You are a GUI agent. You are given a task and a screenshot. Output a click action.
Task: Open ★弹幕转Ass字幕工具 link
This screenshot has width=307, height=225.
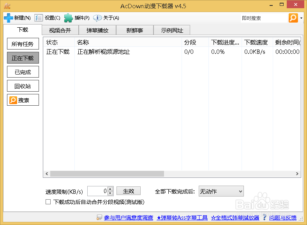pyautogui.click(x=182, y=218)
